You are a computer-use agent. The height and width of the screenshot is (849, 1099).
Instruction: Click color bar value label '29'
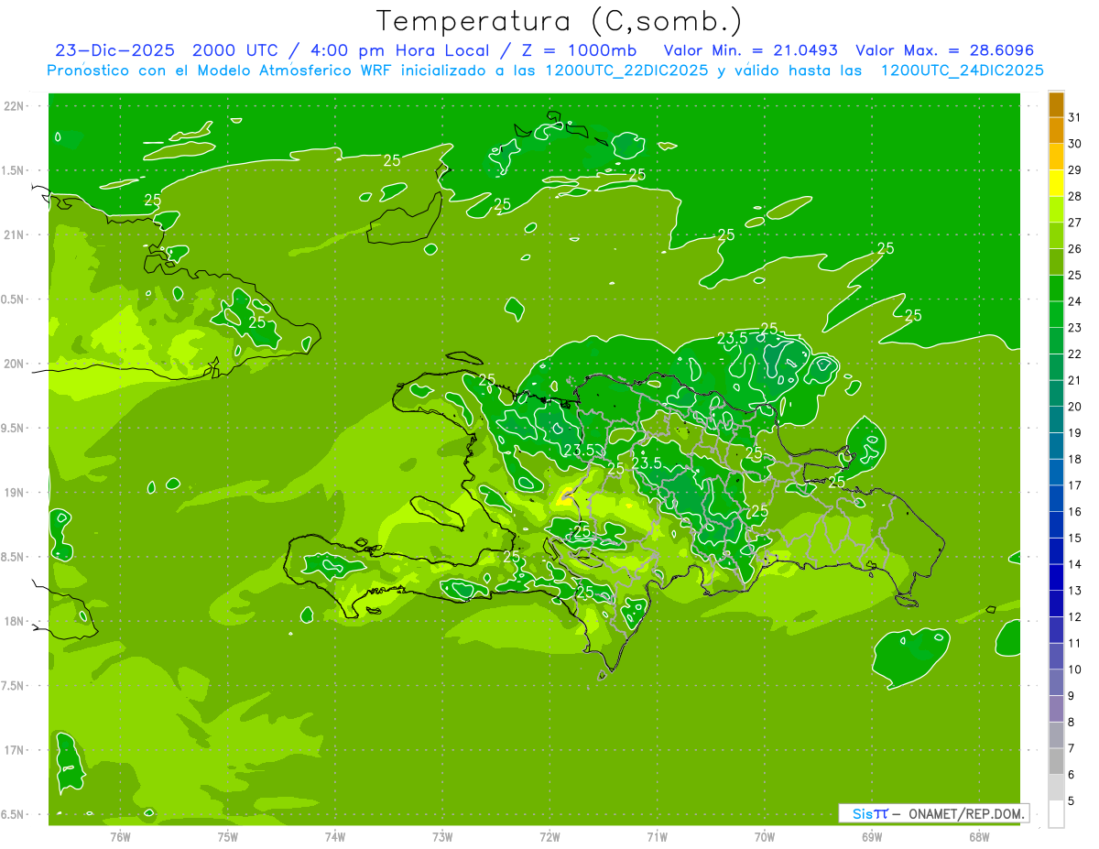1075,169
